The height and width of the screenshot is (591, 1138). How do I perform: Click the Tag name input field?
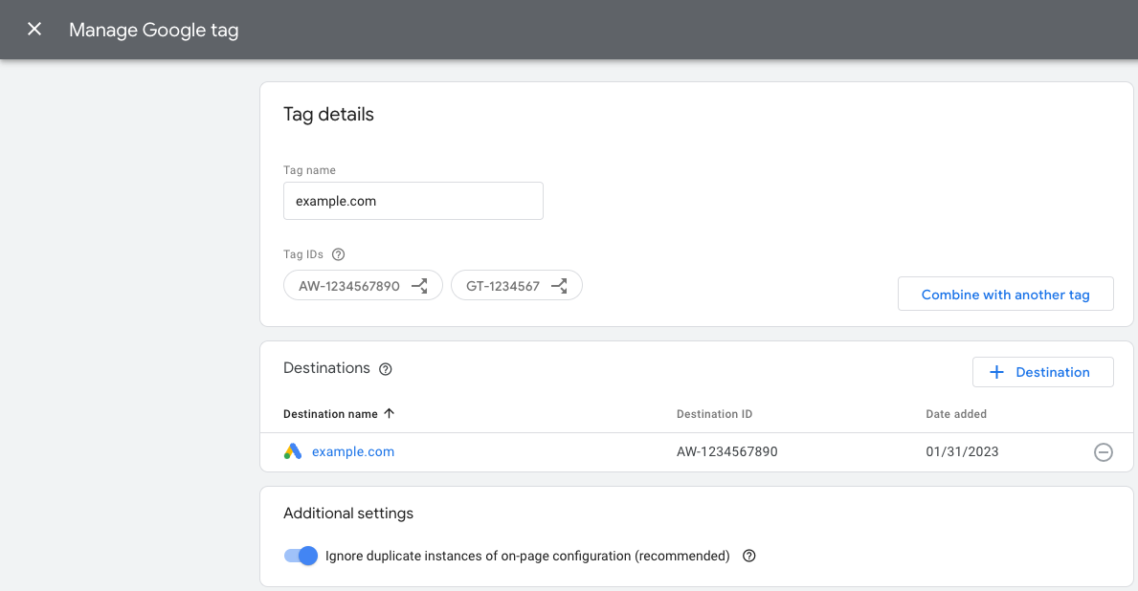tap(413, 201)
